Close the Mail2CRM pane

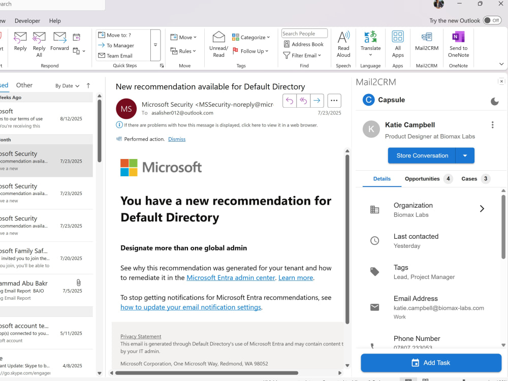click(501, 81)
